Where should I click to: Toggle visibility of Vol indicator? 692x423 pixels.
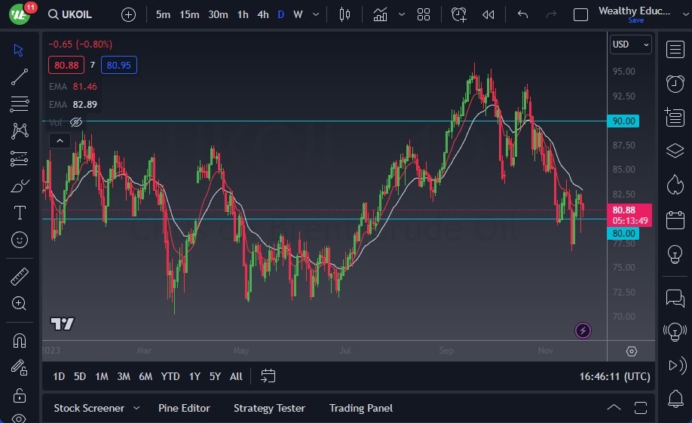click(x=76, y=122)
